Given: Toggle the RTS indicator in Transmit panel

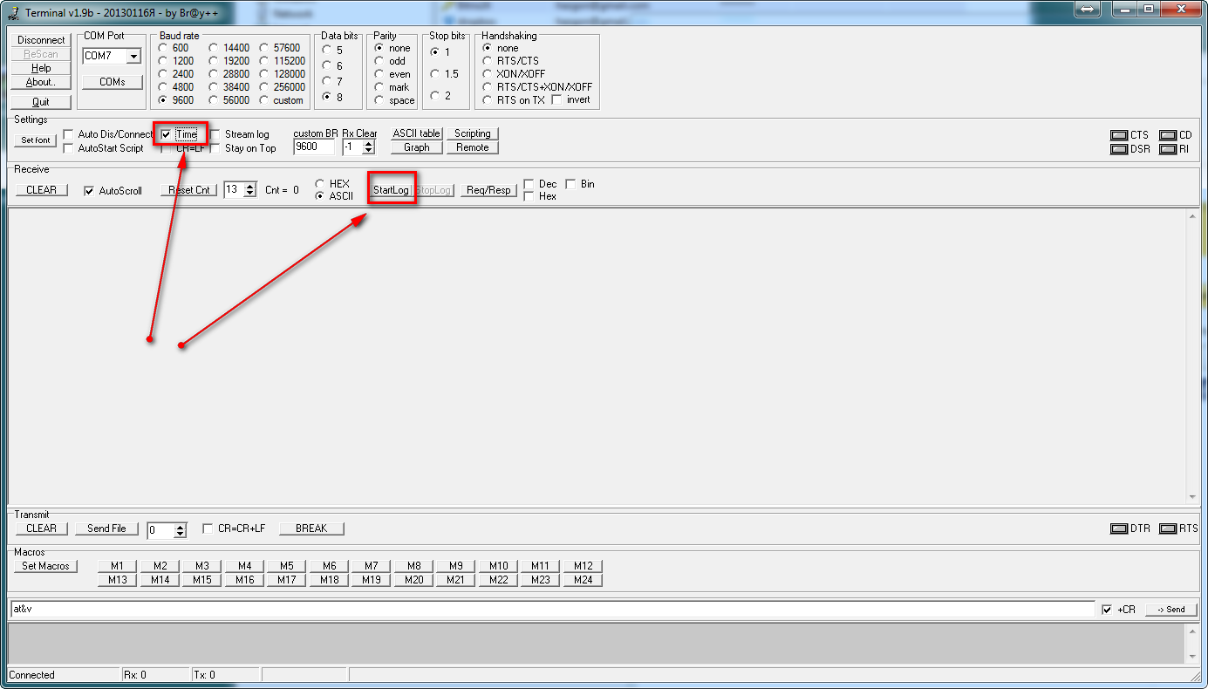Looking at the screenshot, I should 1168,529.
